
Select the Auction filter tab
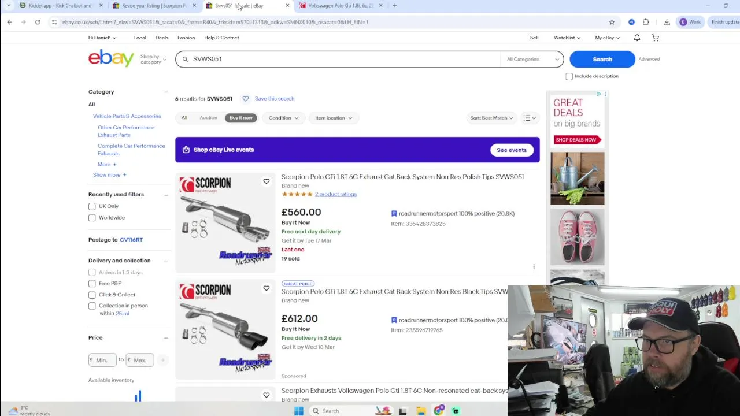point(208,118)
